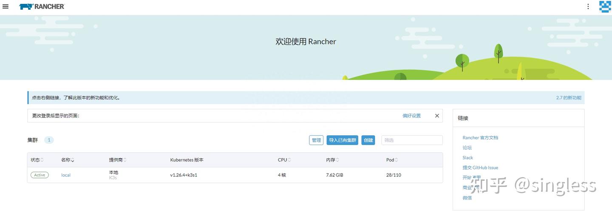The width and height of the screenshot is (612, 213).
Task: Open the local cluster link
Action: pos(66,175)
